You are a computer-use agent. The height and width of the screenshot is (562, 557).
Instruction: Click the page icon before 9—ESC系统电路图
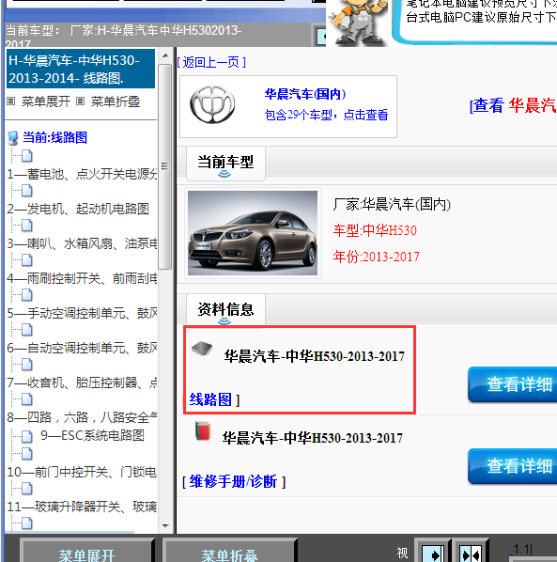[x=27, y=436]
